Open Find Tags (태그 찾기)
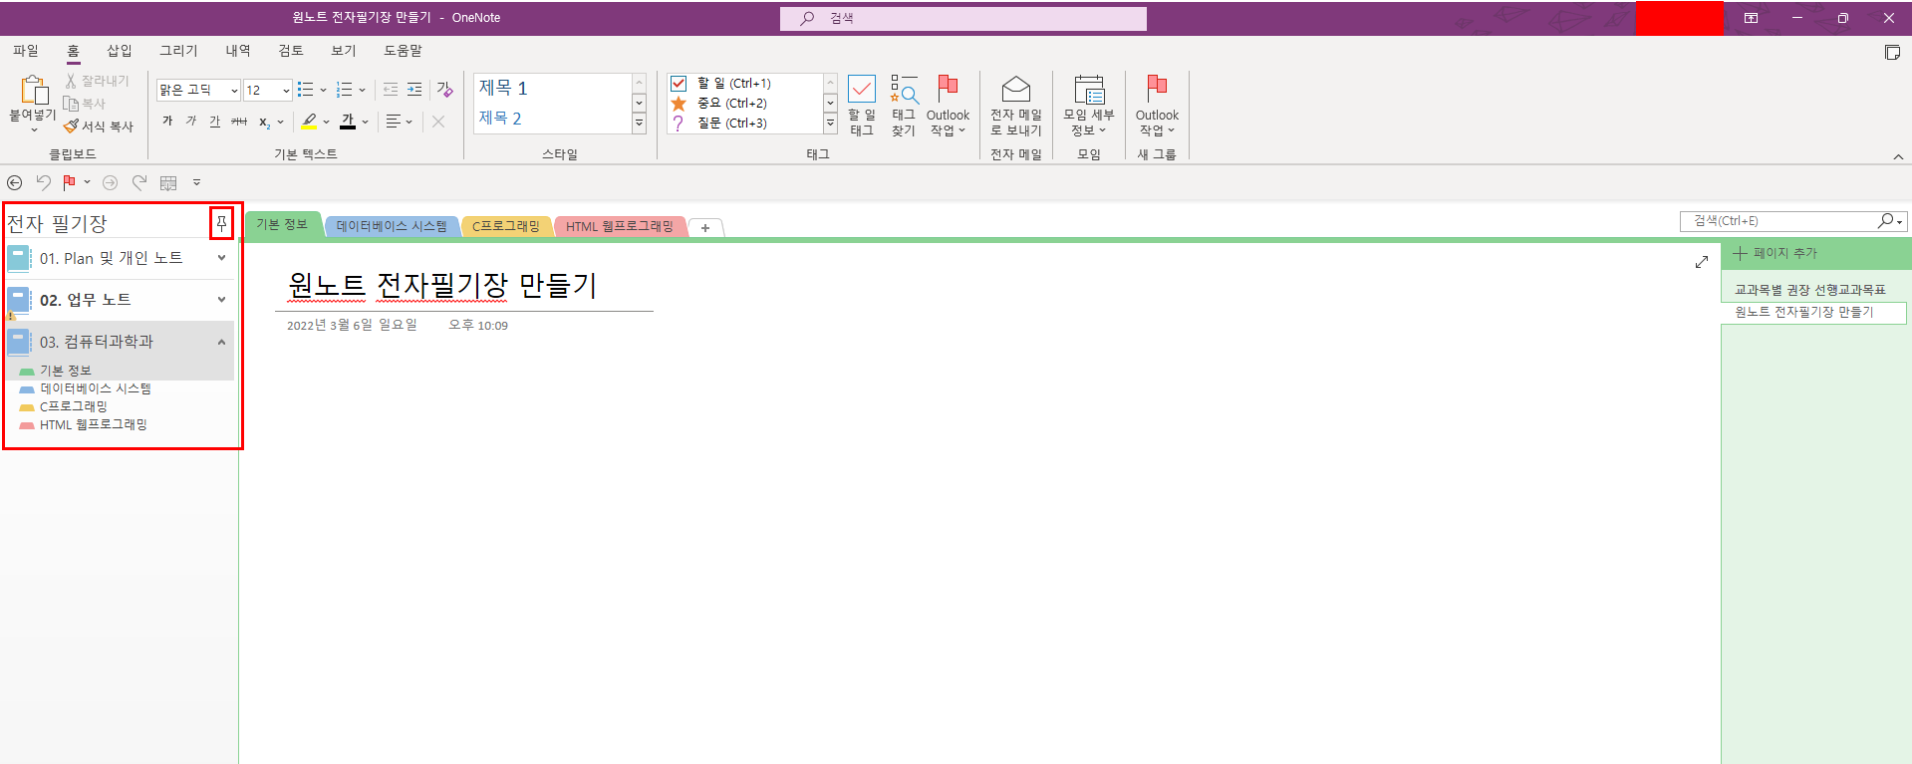1912x764 pixels. tap(904, 106)
